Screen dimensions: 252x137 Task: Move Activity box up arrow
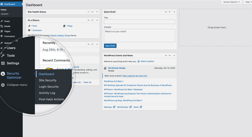(88, 44)
